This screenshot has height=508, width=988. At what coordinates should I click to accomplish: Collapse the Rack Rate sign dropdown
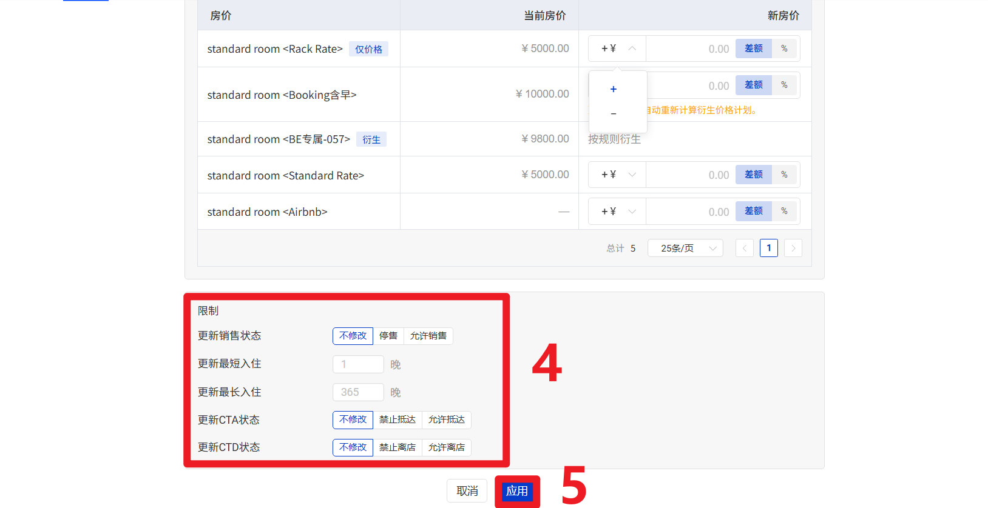click(x=617, y=48)
